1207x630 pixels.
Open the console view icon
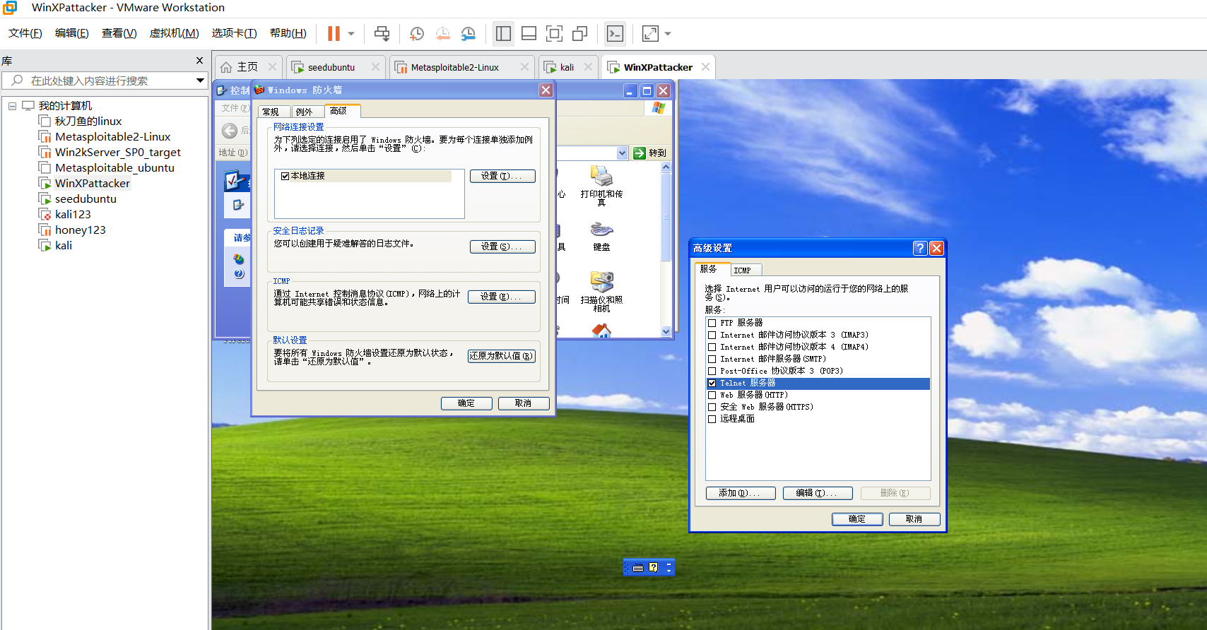[x=616, y=33]
